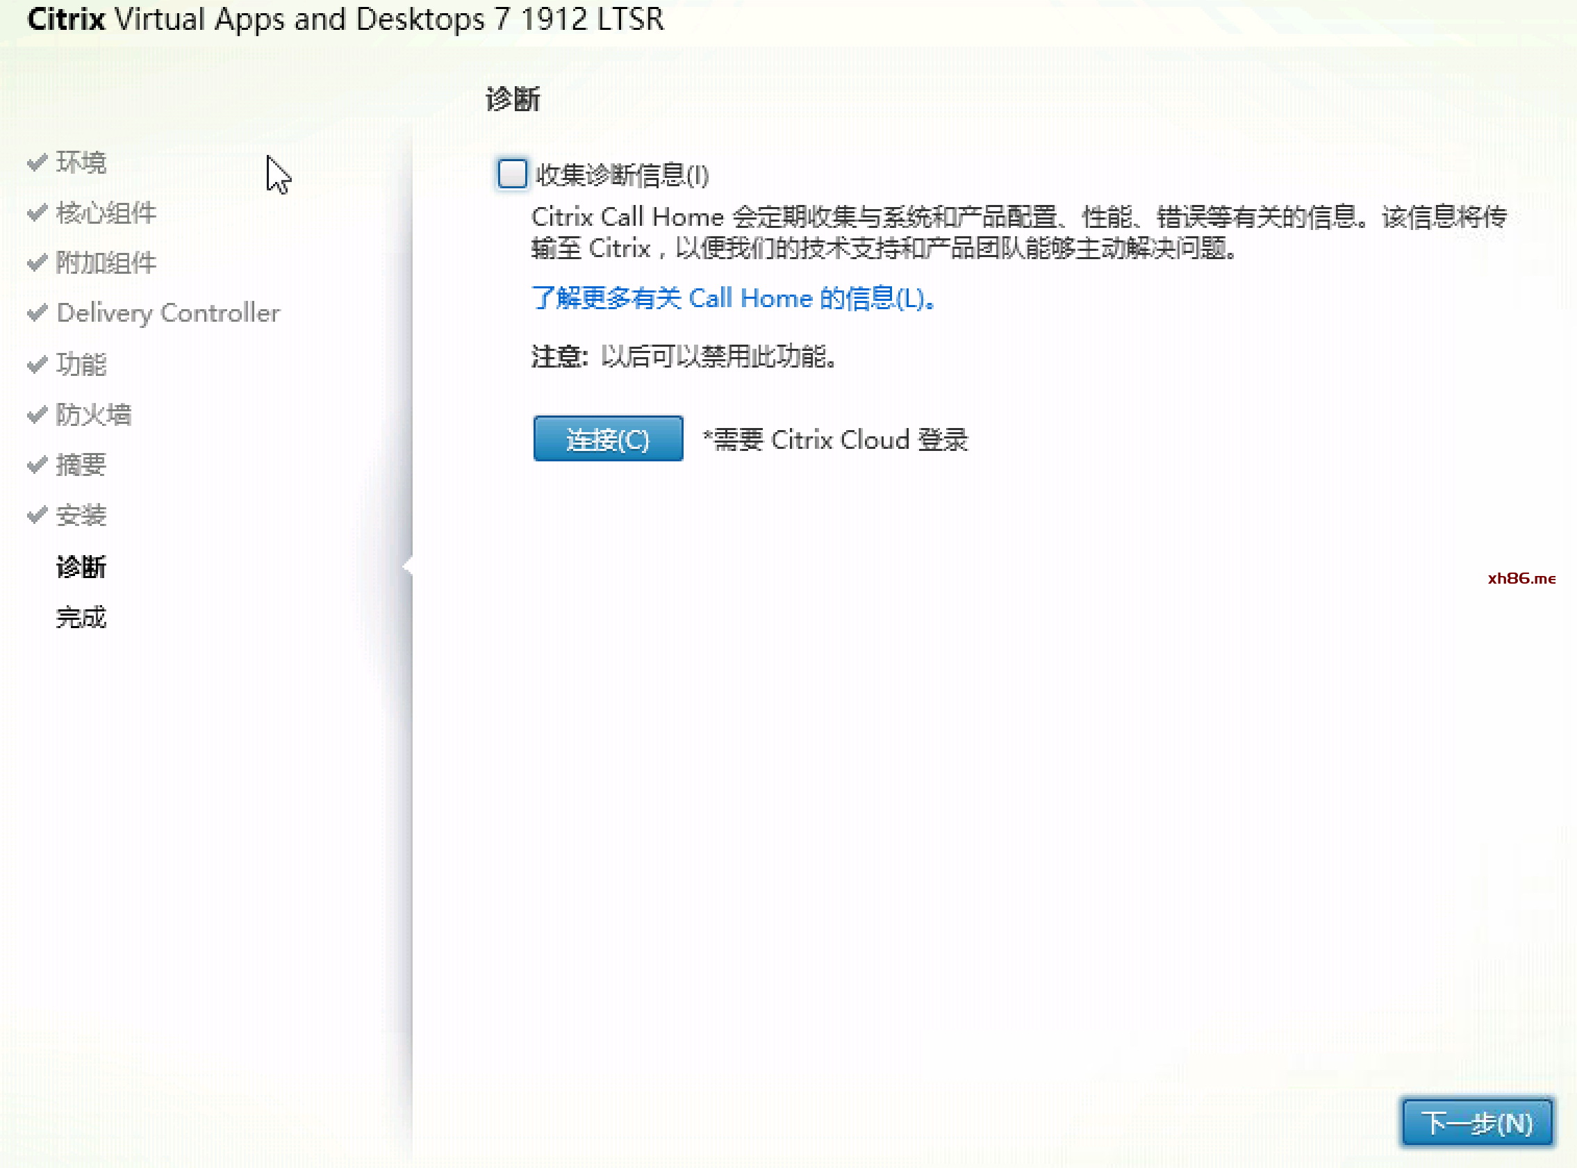1577x1168 pixels.
Task: Click the checkmark icon beside 安装
Action: coord(37,516)
